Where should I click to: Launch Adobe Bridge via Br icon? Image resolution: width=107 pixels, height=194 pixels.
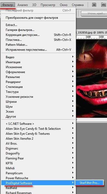(95, 5)
